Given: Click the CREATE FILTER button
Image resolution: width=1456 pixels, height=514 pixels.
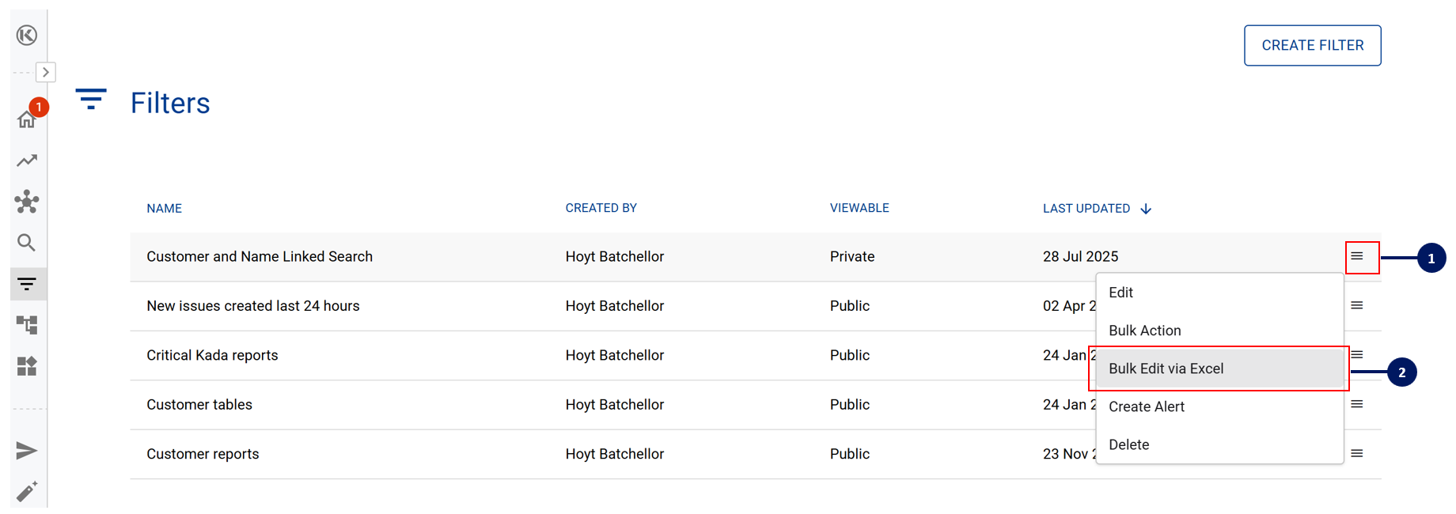Looking at the screenshot, I should 1312,46.
